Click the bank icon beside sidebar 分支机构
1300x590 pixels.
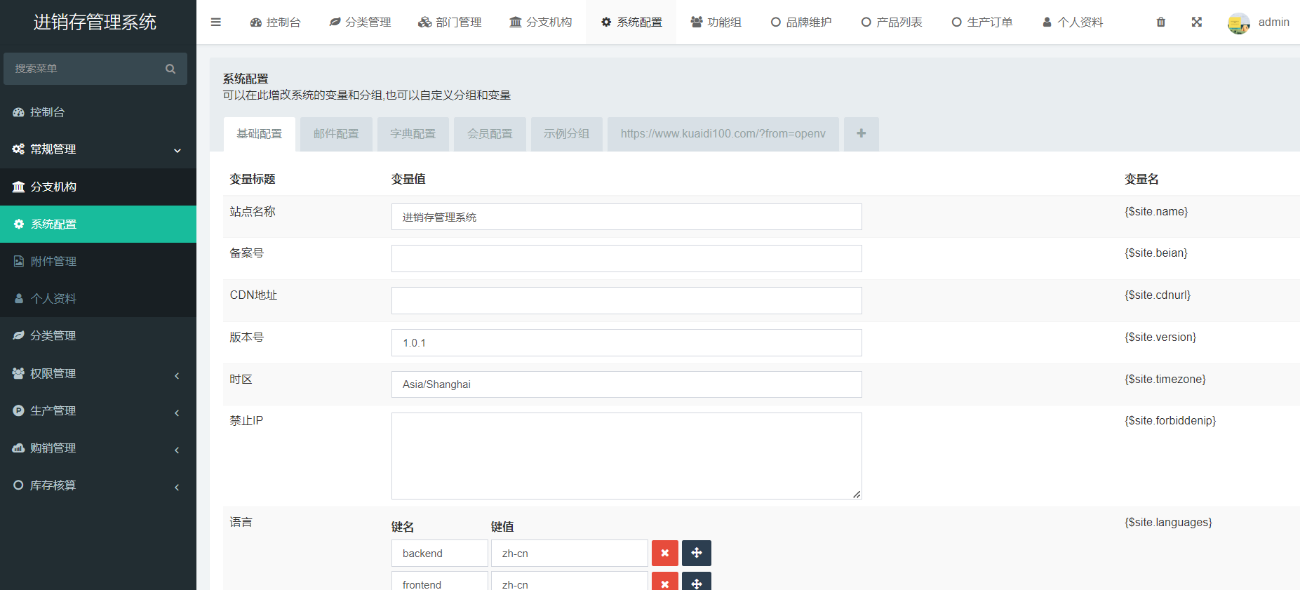[19, 187]
